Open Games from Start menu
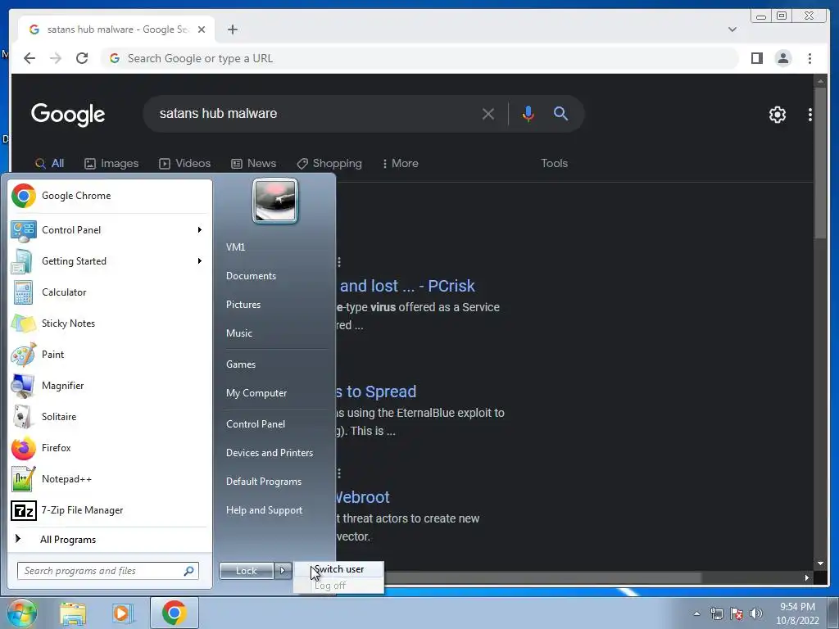This screenshot has height=629, width=839. (241, 364)
